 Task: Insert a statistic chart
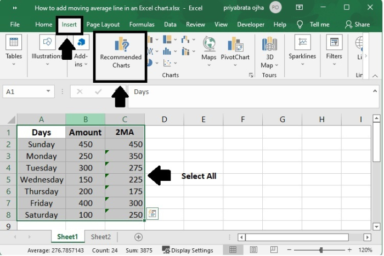tap(170, 51)
